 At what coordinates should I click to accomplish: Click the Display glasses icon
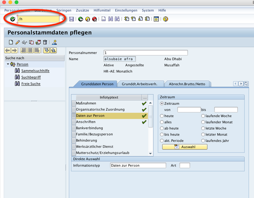[x=24, y=42]
